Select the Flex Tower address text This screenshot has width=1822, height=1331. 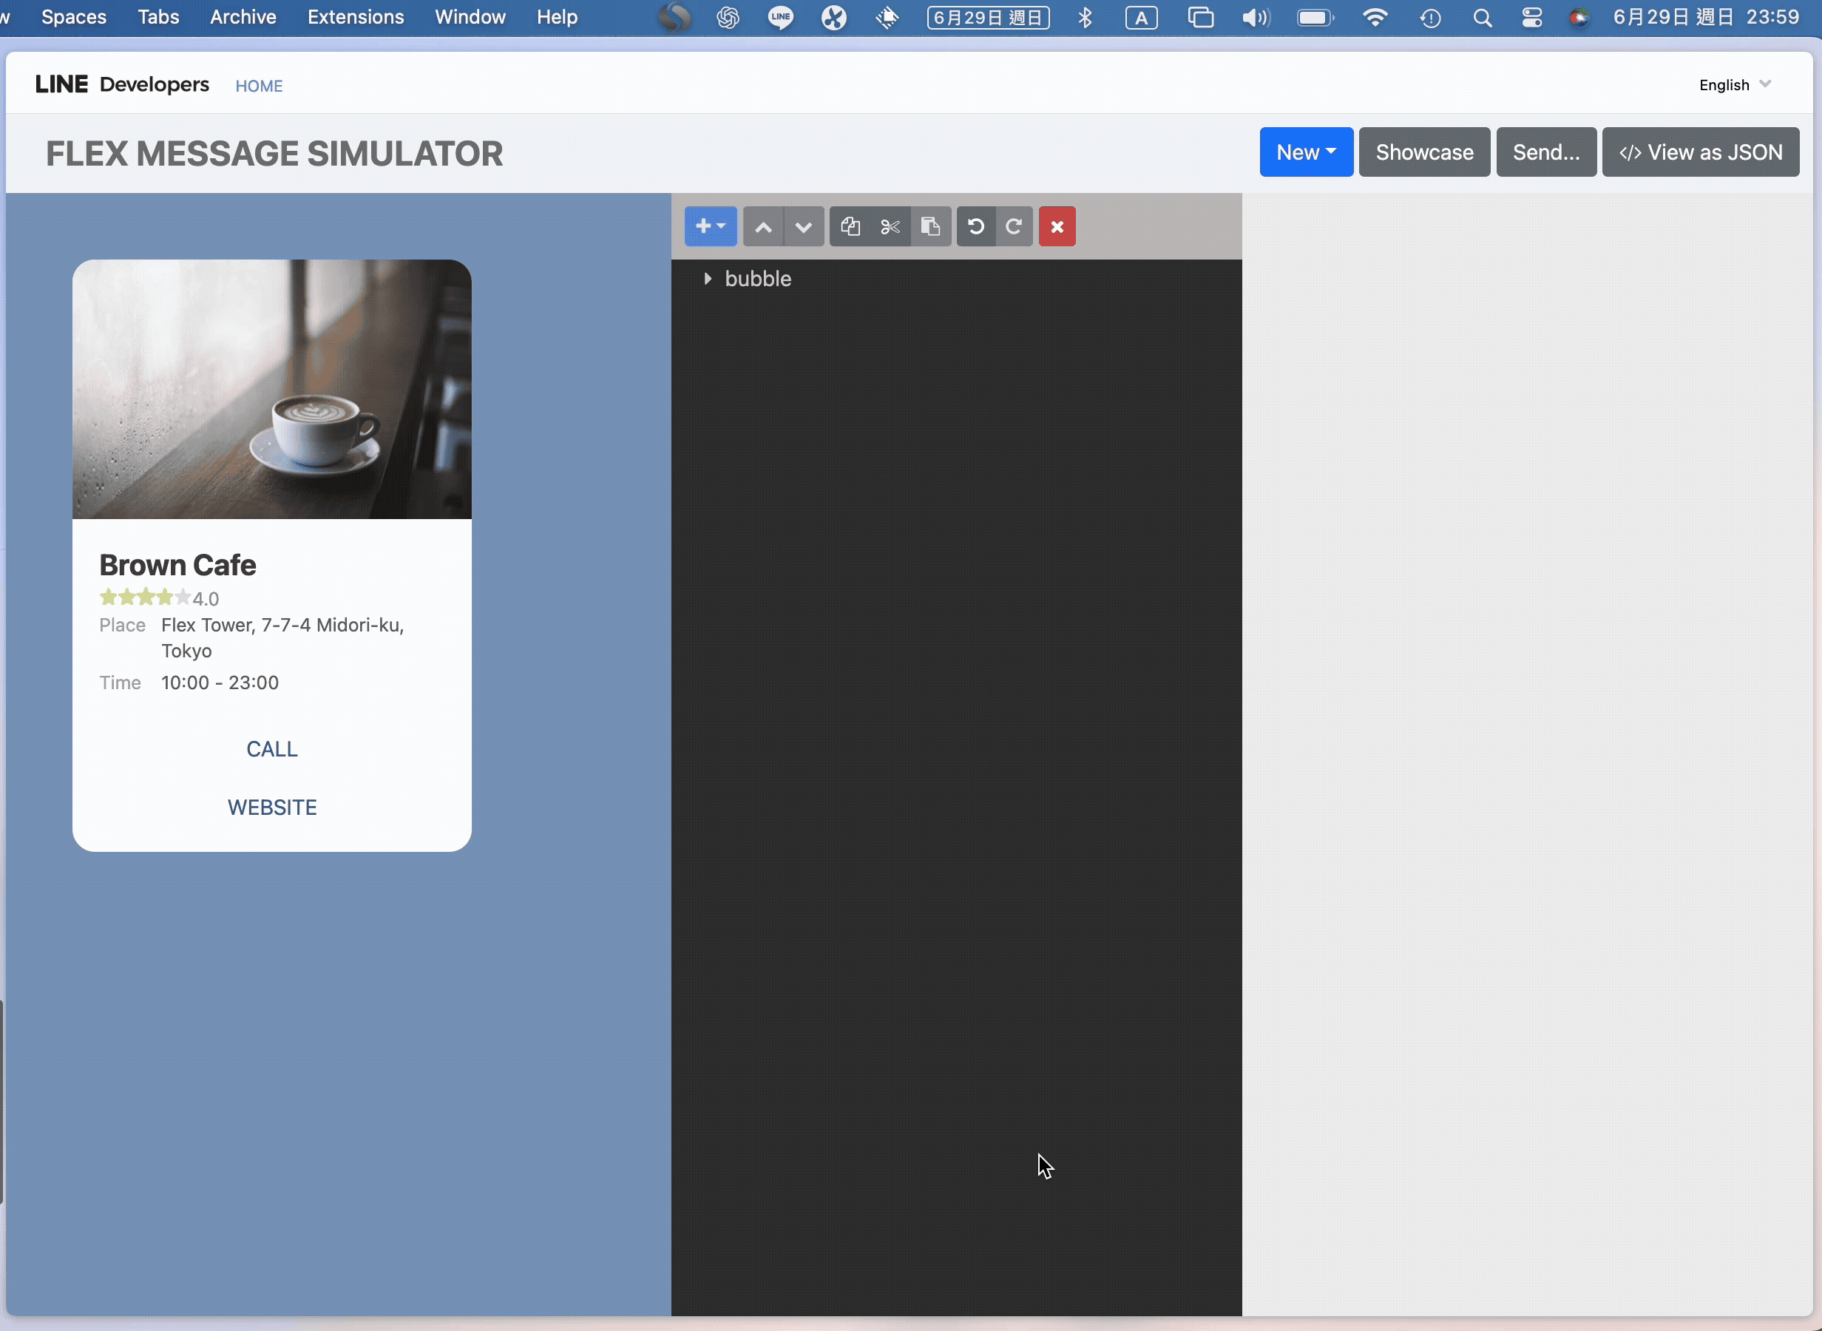(282, 637)
